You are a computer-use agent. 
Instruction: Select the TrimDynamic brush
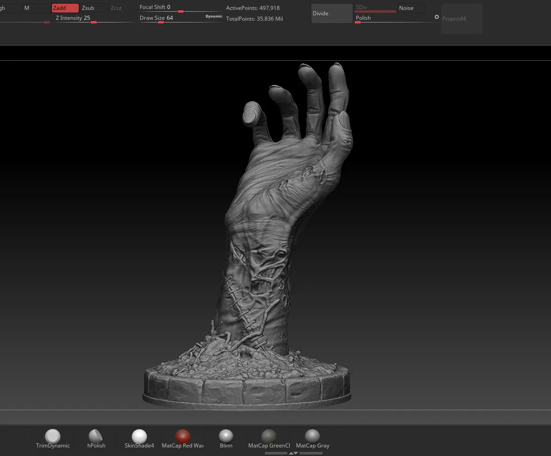click(x=53, y=436)
